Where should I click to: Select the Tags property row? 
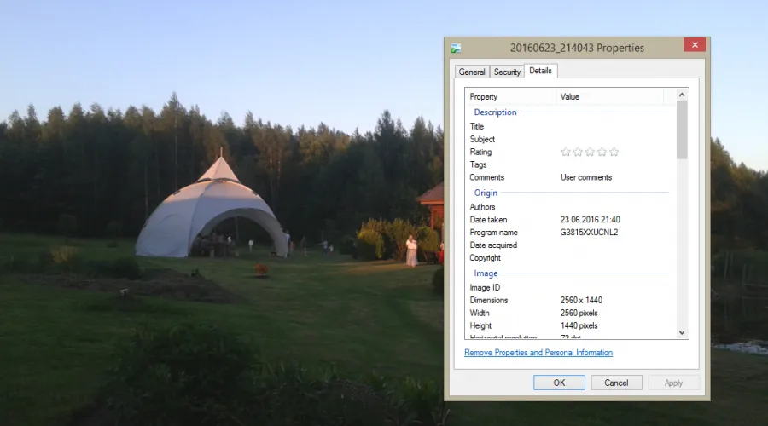coord(571,164)
